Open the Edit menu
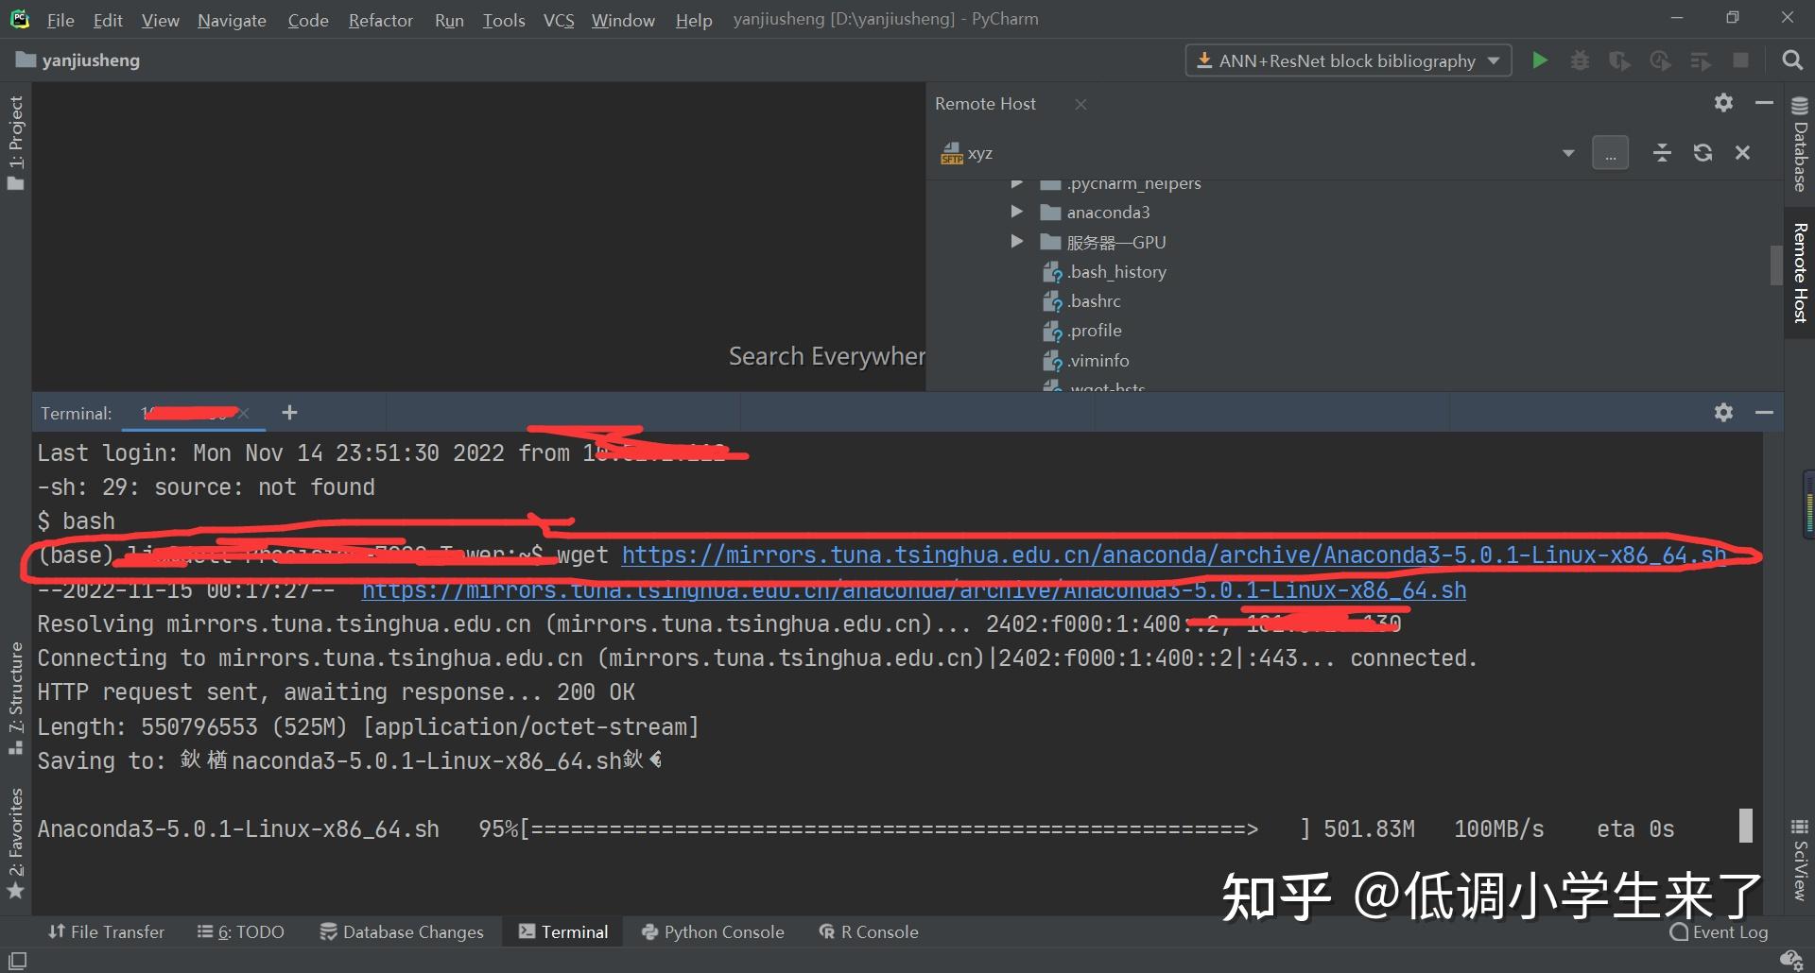 coord(108,20)
